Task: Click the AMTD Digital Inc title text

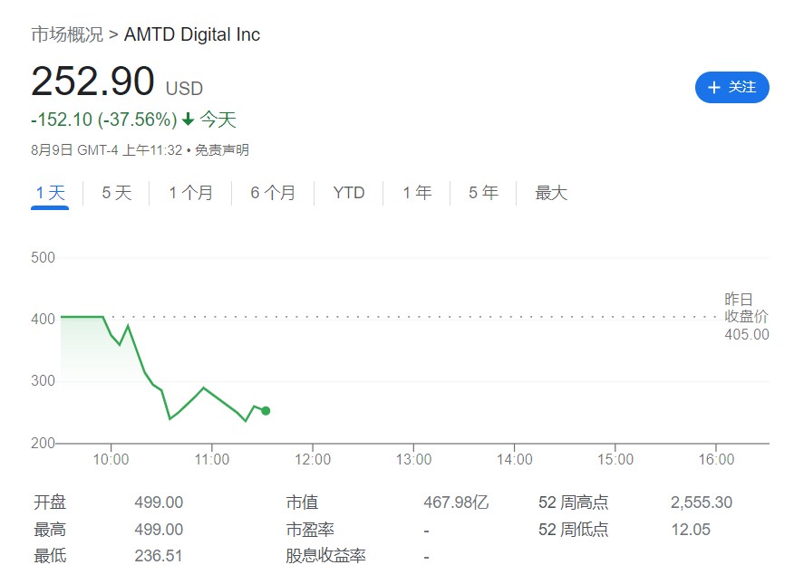Action: (x=192, y=34)
